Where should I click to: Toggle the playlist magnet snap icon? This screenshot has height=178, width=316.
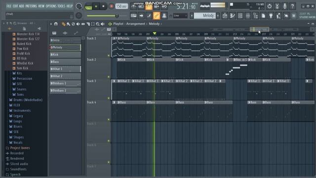click(x=56, y=24)
